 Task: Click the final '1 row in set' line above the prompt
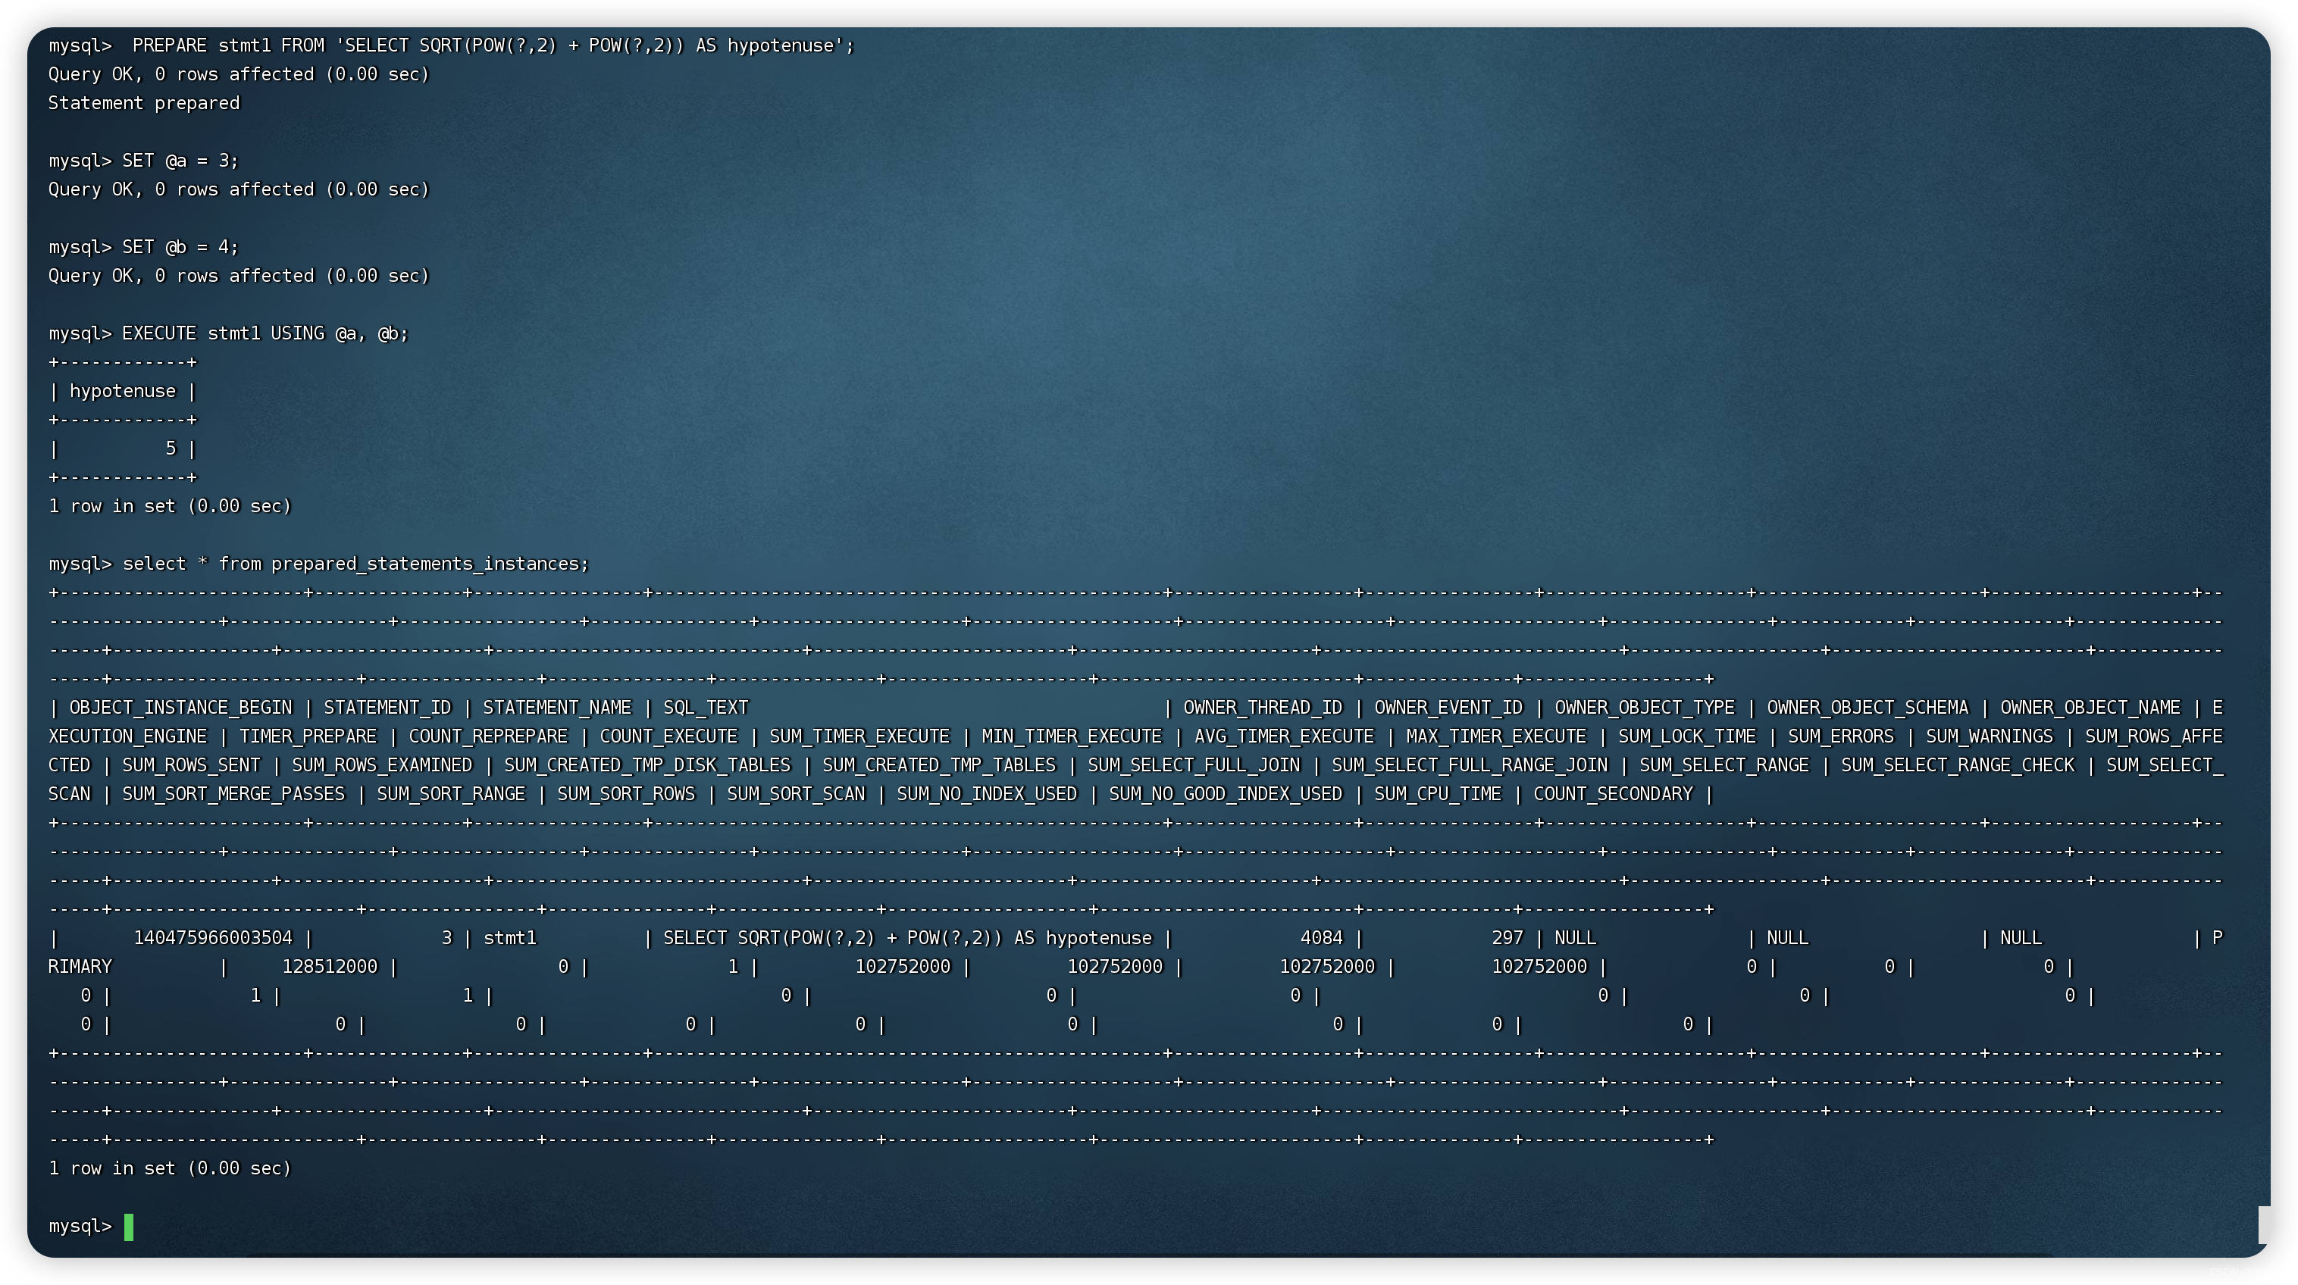pos(170,1169)
